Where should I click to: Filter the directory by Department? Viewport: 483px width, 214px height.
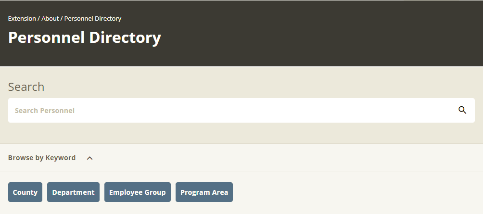click(x=73, y=192)
